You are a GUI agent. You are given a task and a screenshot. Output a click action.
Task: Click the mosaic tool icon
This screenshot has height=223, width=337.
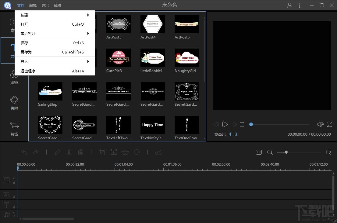pyautogui.click(x=125, y=152)
